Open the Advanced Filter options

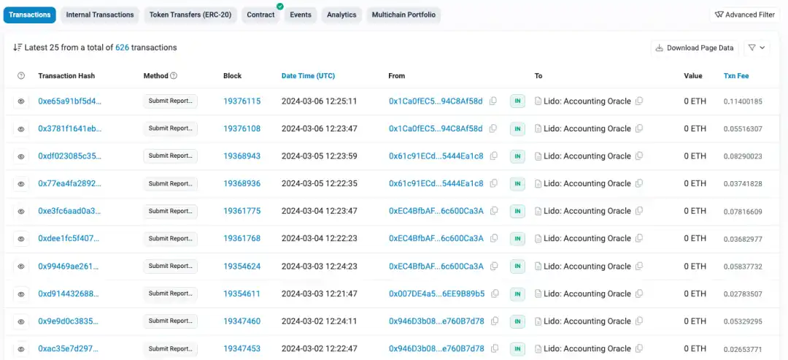(x=745, y=15)
